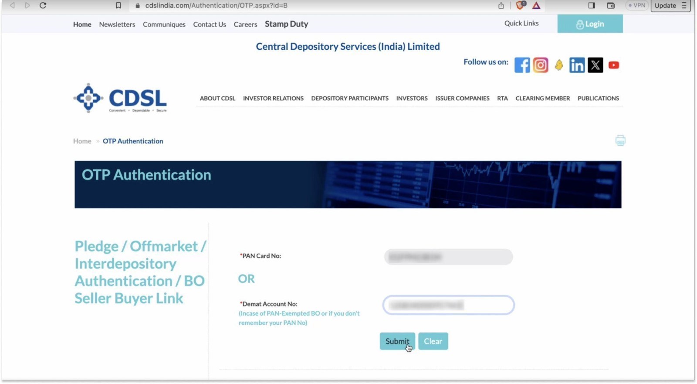Reload the page with refresh icon

click(43, 6)
